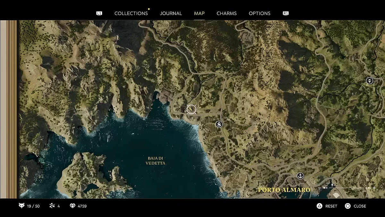Click the R1 next tab indicator

tap(286, 14)
